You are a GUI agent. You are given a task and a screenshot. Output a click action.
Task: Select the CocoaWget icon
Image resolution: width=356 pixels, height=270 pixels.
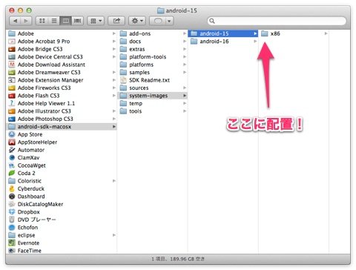pyautogui.click(x=12, y=165)
